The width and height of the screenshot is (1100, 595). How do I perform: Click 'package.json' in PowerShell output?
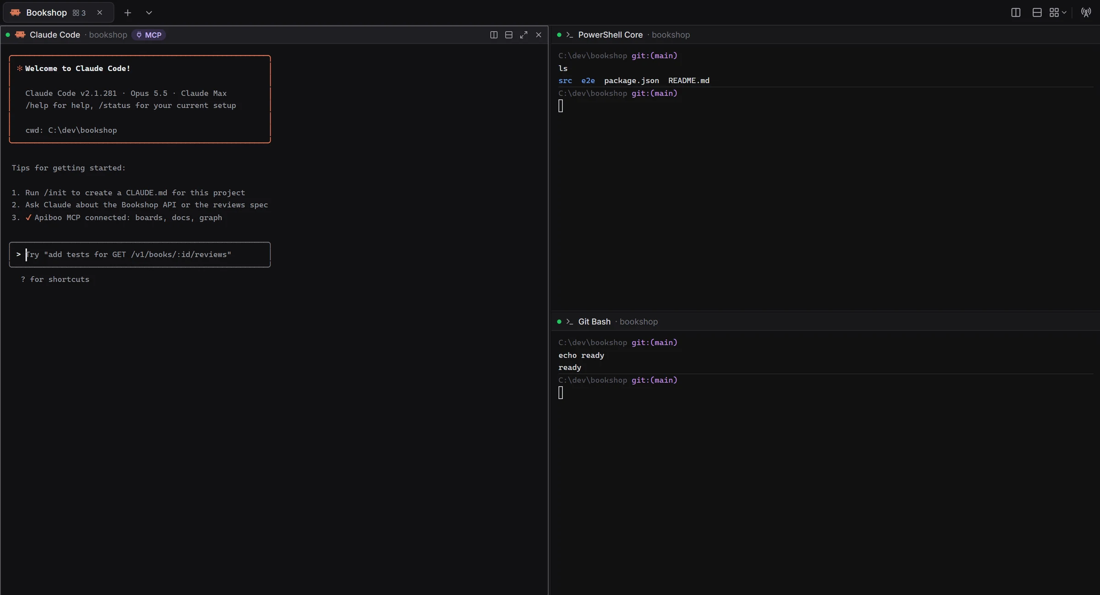[x=632, y=81]
